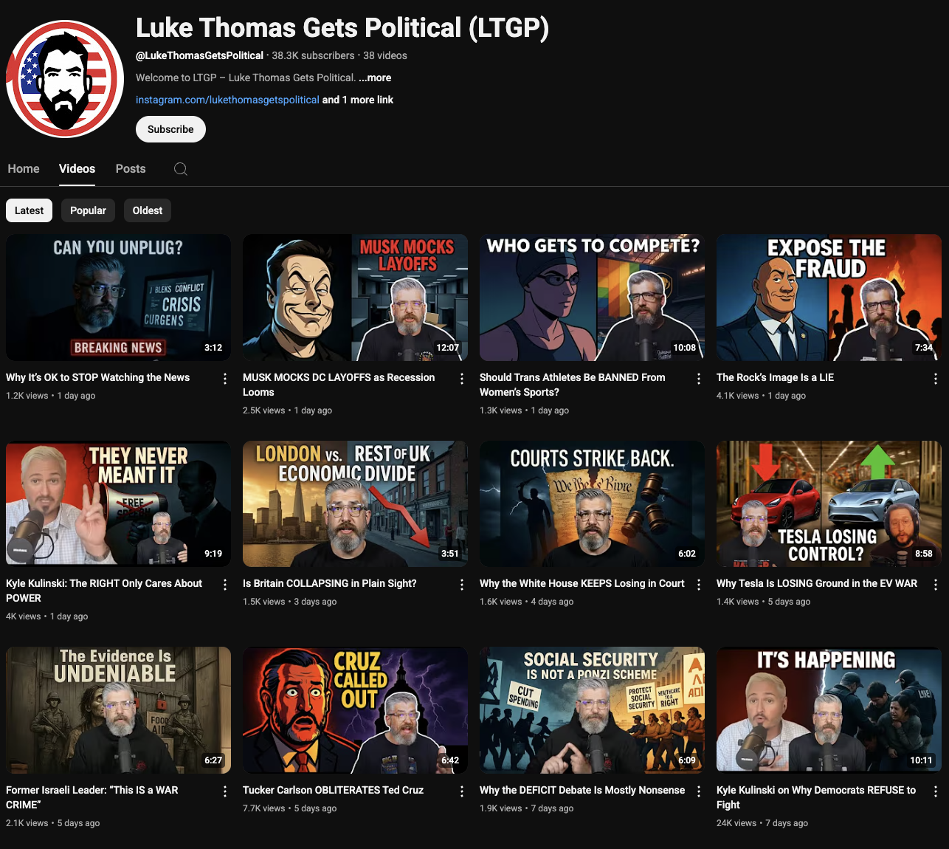
Task: Play the 'THEY NEVER MEANT IT' thumbnail video
Action: click(118, 503)
